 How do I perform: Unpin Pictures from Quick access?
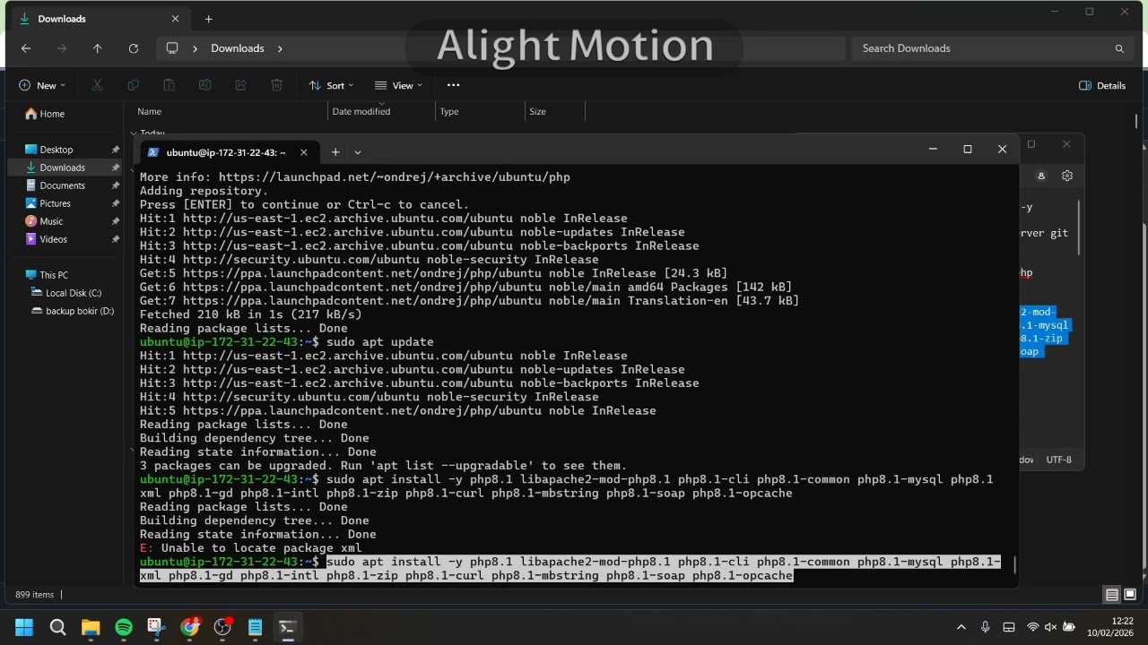[115, 203]
